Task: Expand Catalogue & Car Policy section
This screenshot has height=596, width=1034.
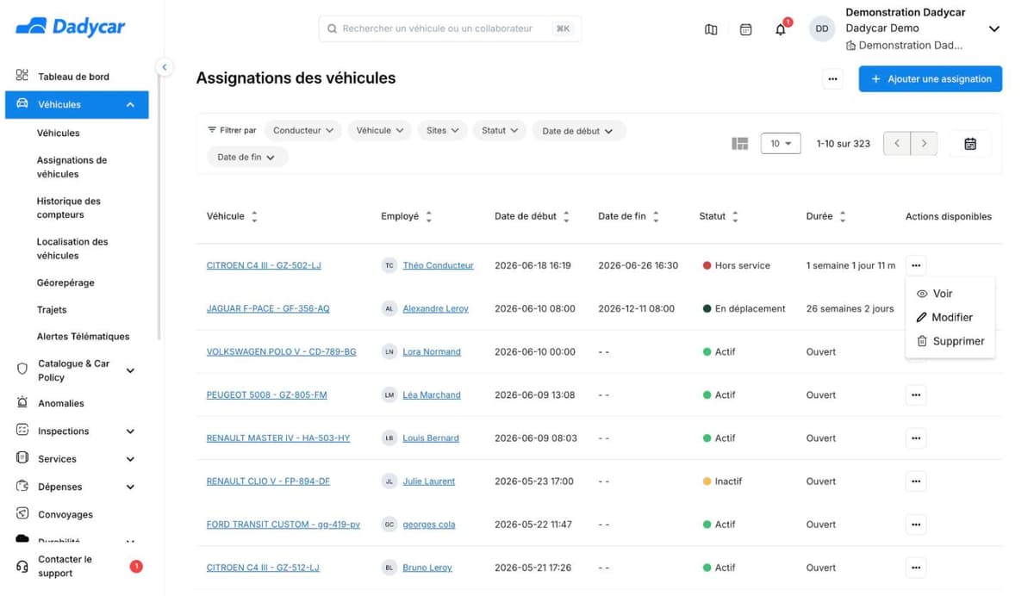Action: point(130,370)
